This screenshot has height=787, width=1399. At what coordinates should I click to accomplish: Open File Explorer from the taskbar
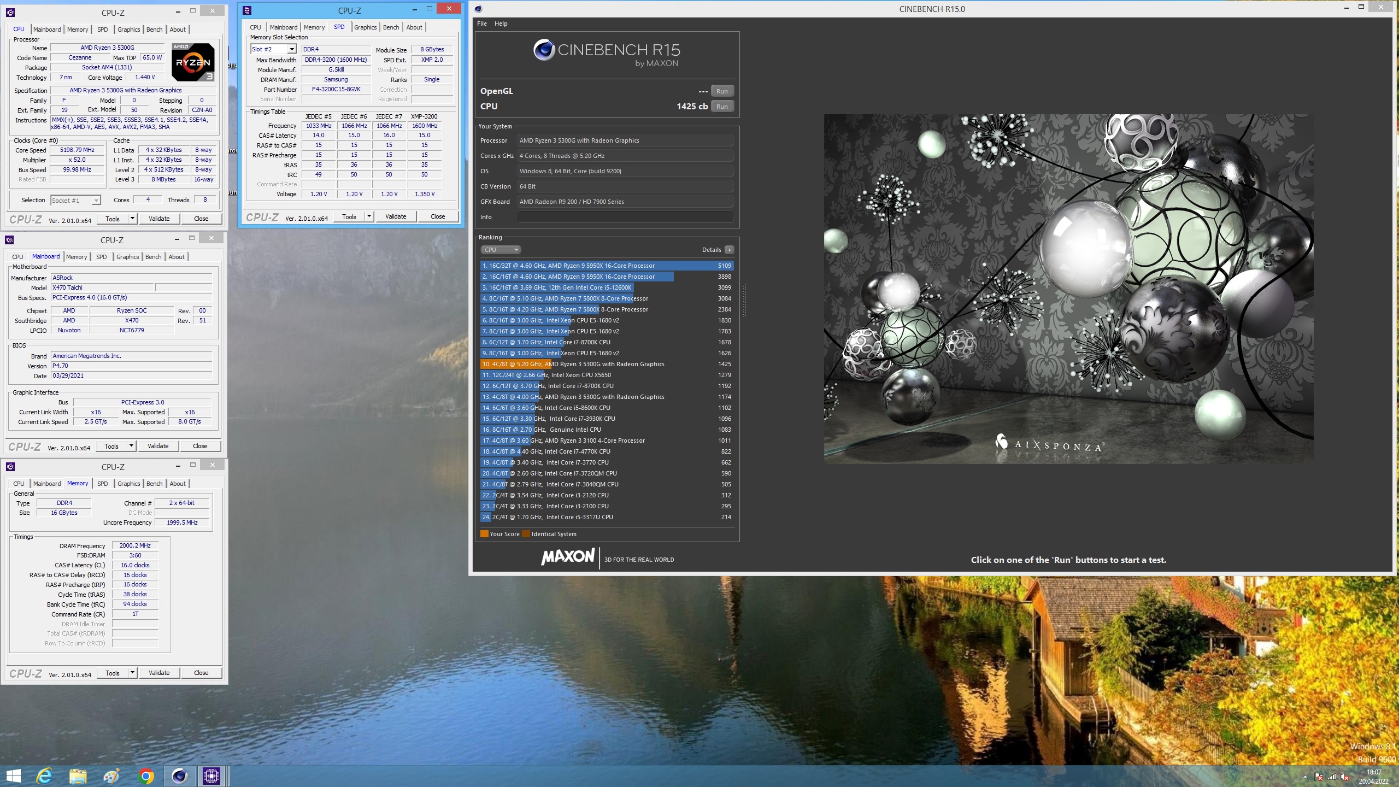pos(78,776)
